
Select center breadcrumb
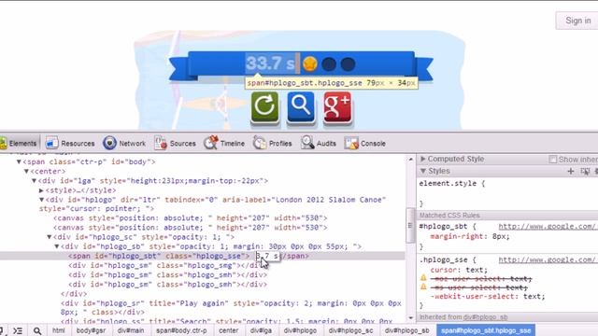tap(228, 330)
